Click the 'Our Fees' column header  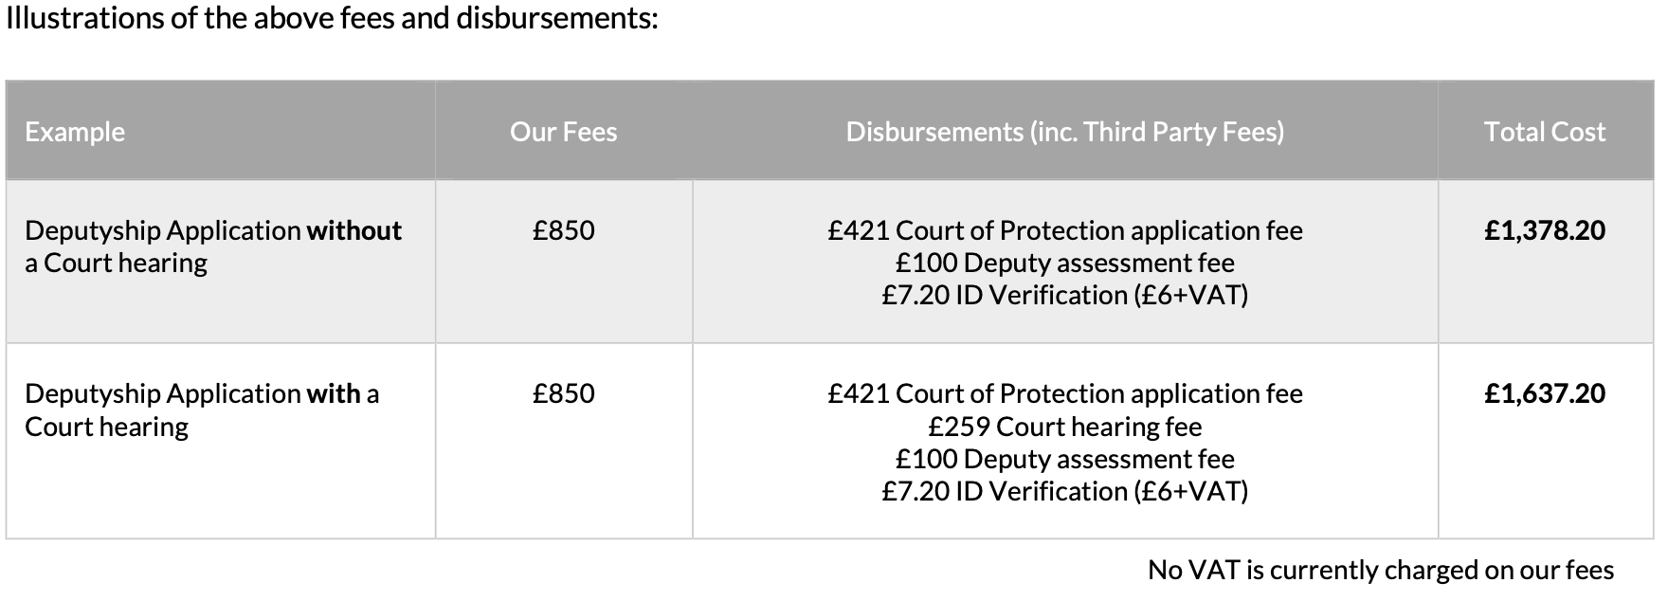click(564, 132)
